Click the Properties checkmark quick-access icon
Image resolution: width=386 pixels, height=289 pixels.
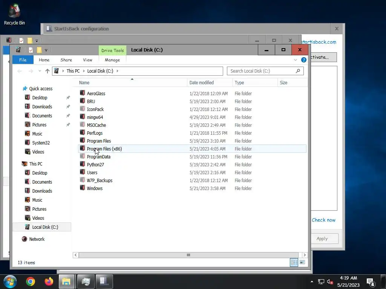[x=31, y=50]
